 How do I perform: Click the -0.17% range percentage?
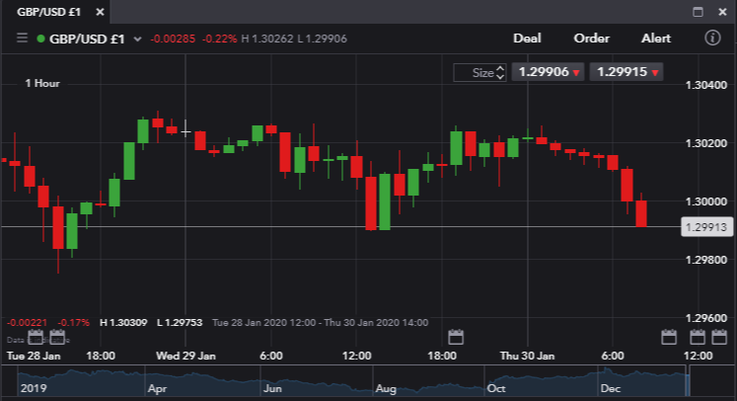[x=73, y=323]
